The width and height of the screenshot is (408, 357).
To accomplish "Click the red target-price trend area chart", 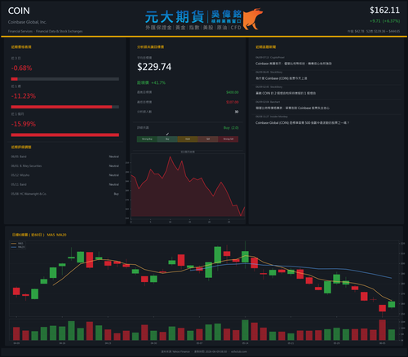I will point(188,187).
